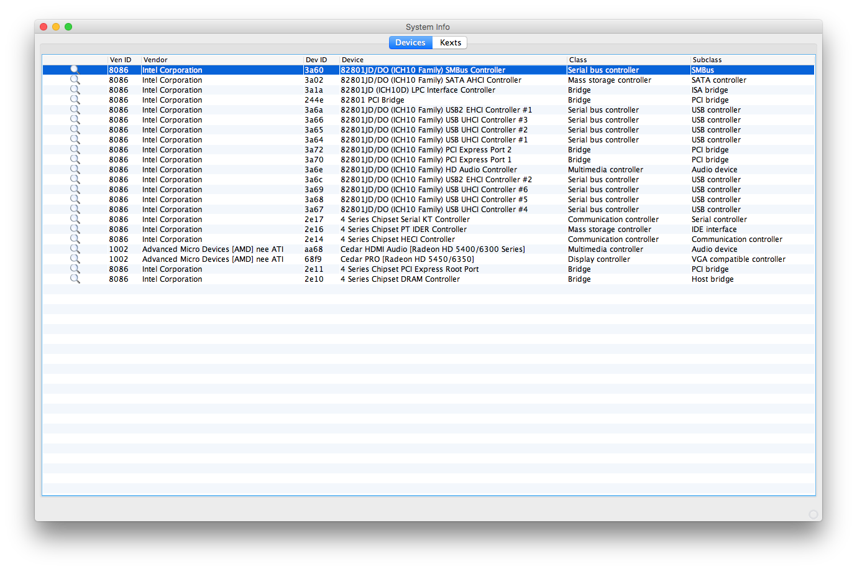The height and width of the screenshot is (571, 857).
Task: Select the "SATA controller" subclass cell
Action: 719,80
